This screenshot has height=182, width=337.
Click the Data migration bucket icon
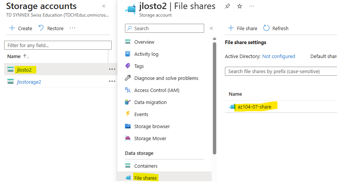pos(128,102)
